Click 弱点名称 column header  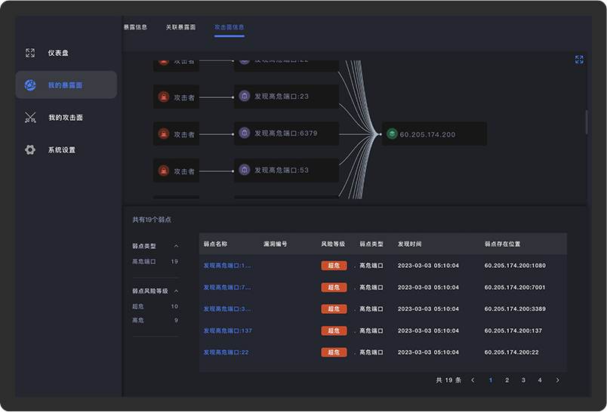click(216, 244)
